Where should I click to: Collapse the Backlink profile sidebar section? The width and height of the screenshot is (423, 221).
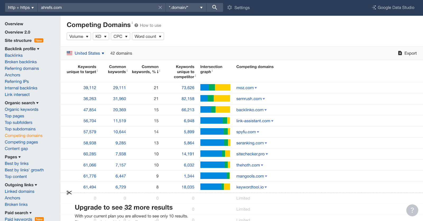point(22,49)
